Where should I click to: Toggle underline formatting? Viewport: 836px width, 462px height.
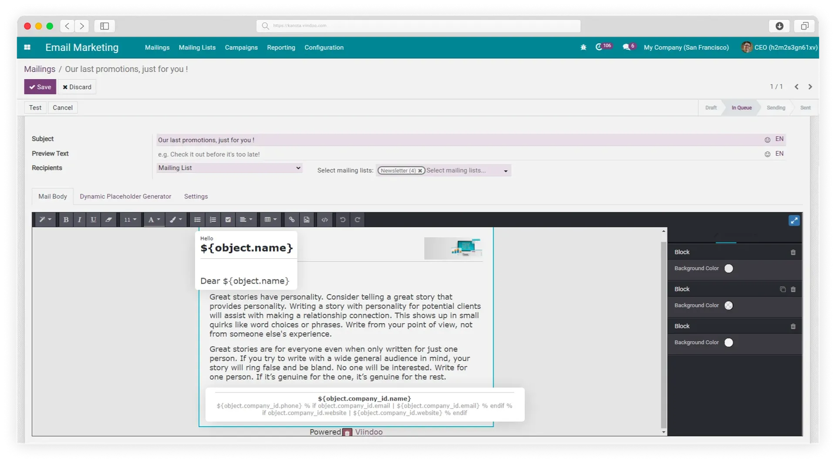(93, 220)
